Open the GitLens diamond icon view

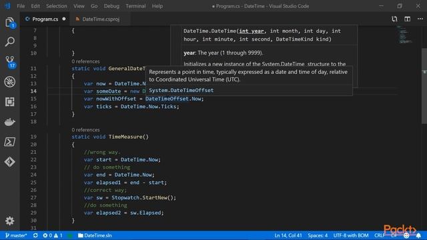(10, 162)
